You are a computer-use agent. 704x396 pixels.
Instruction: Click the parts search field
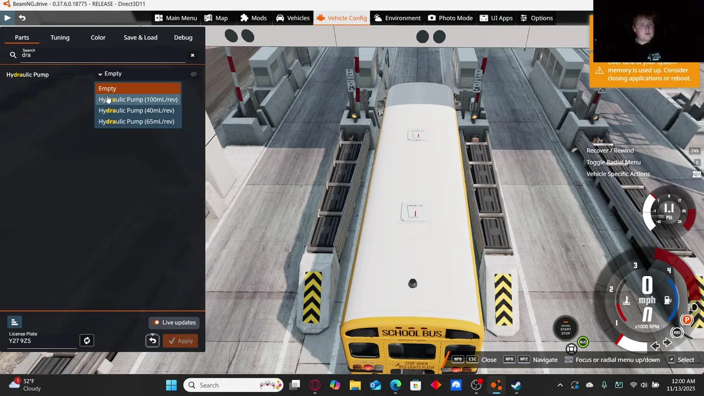[103, 55]
